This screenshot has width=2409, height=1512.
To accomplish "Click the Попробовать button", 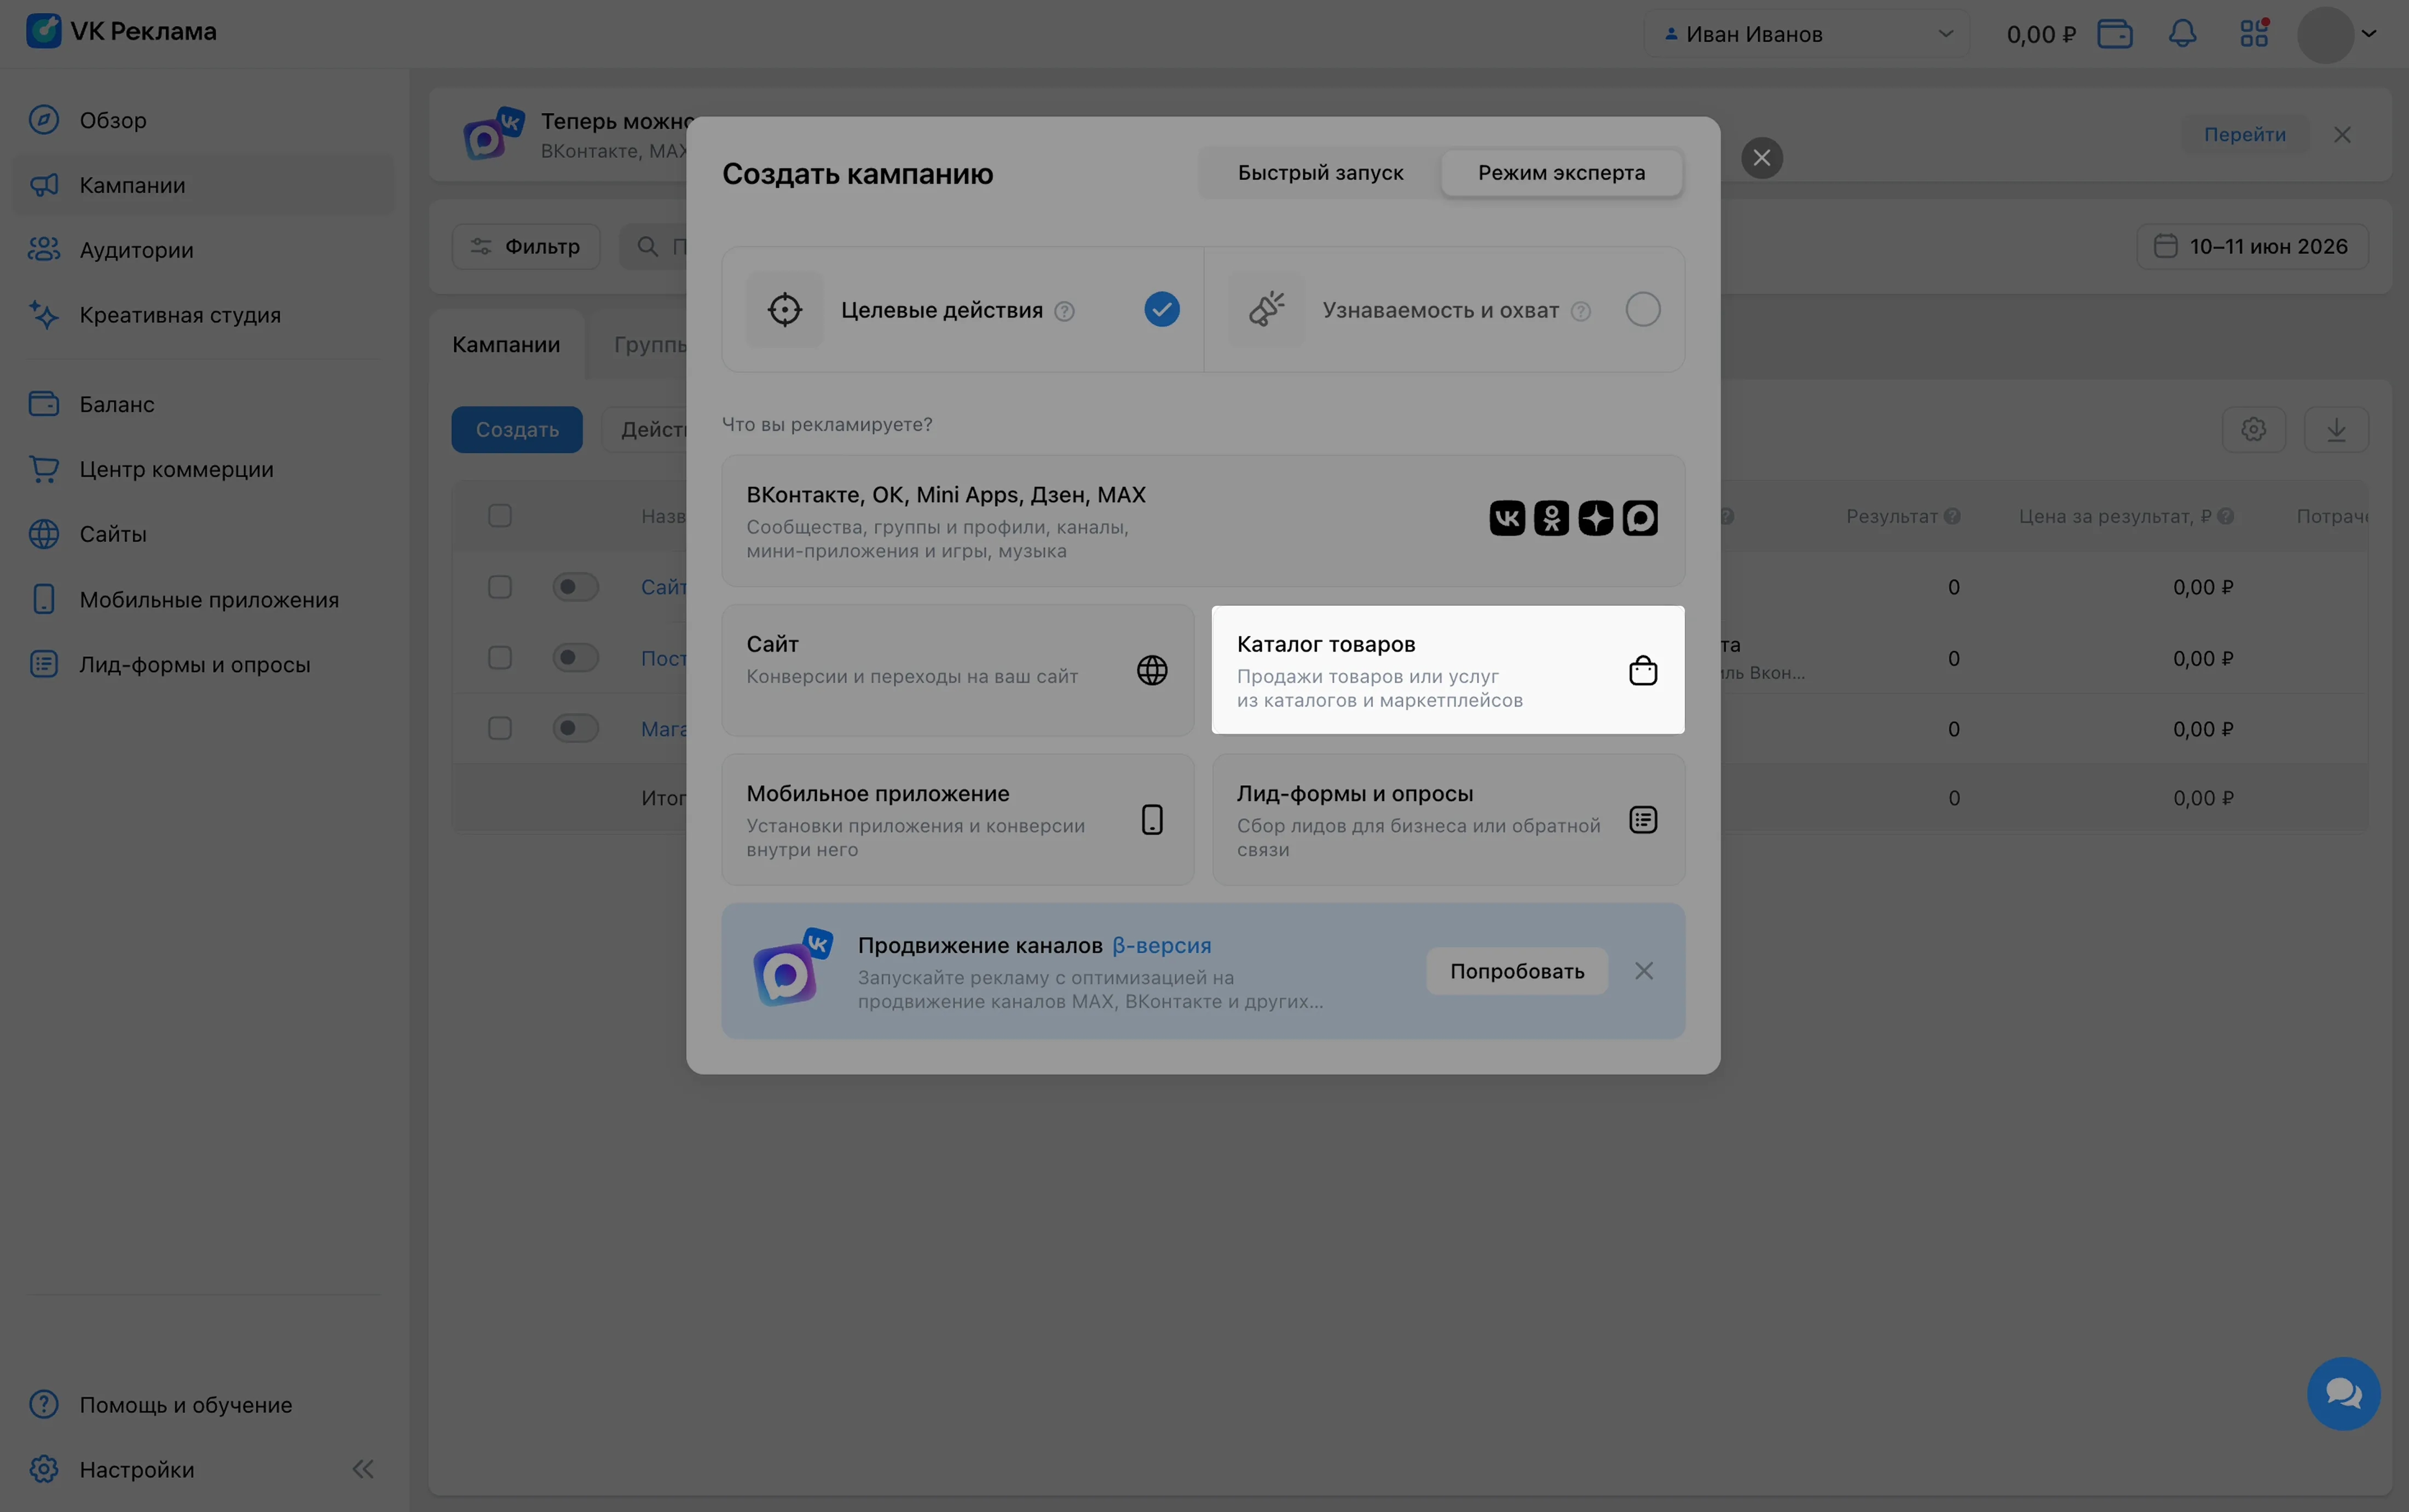I will 1516,971.
